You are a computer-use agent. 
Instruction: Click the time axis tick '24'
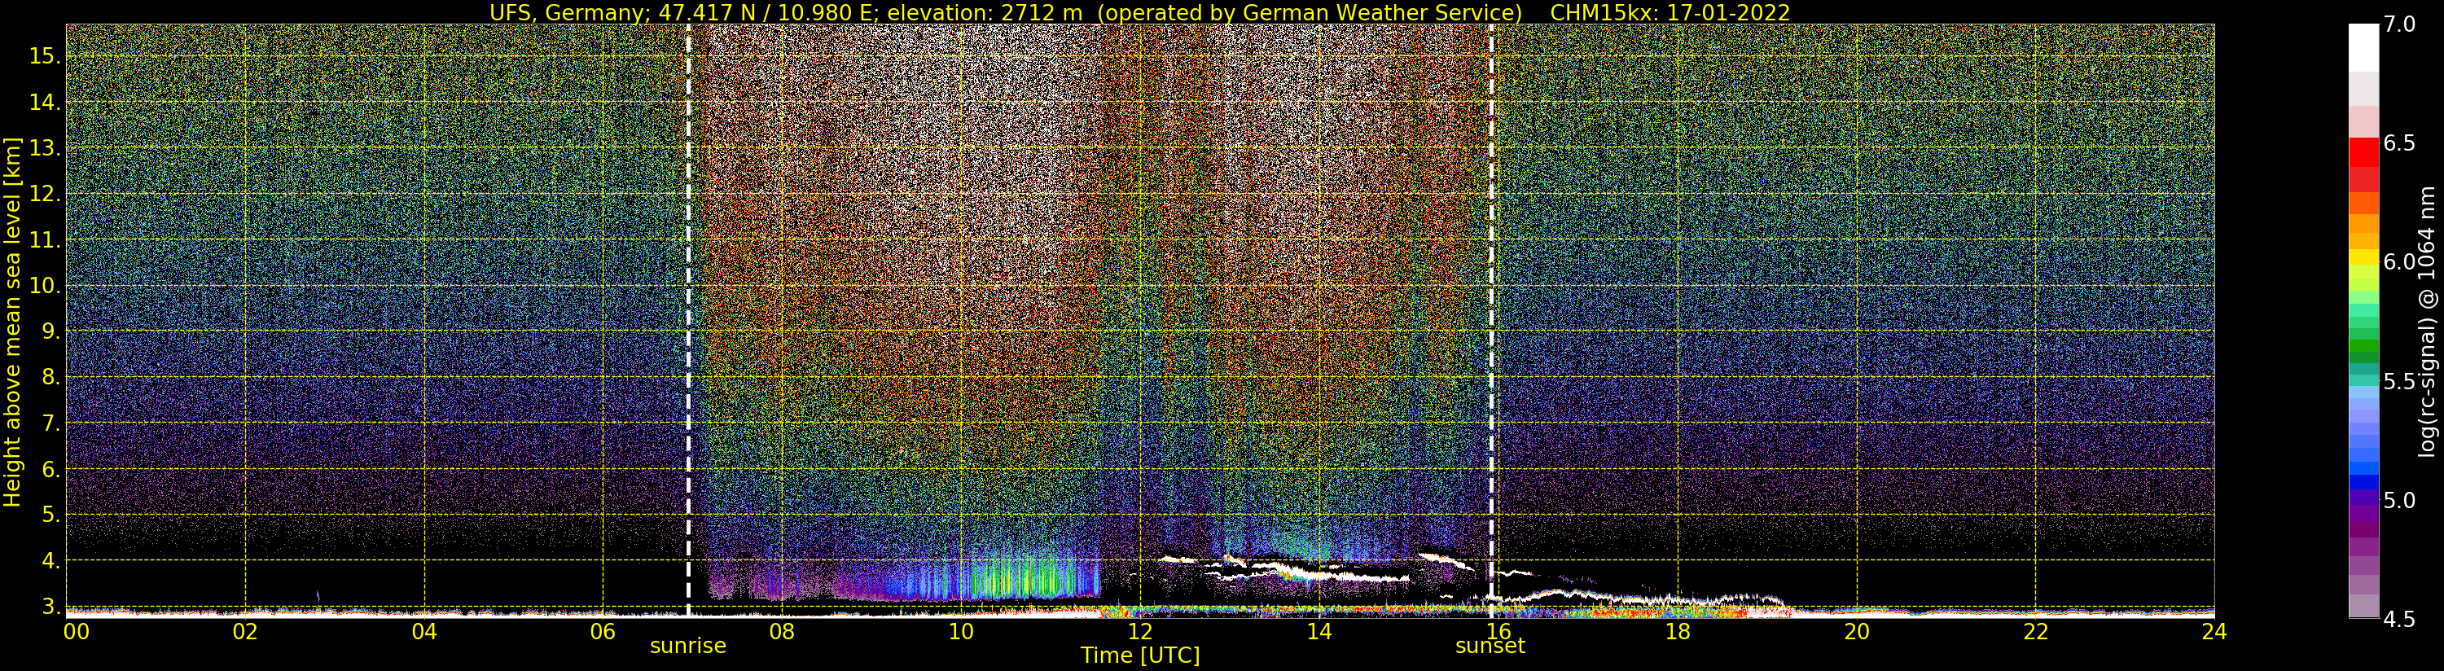click(2214, 631)
